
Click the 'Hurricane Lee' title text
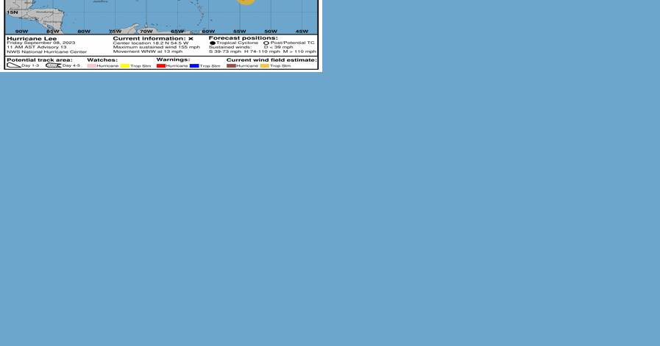32,39
